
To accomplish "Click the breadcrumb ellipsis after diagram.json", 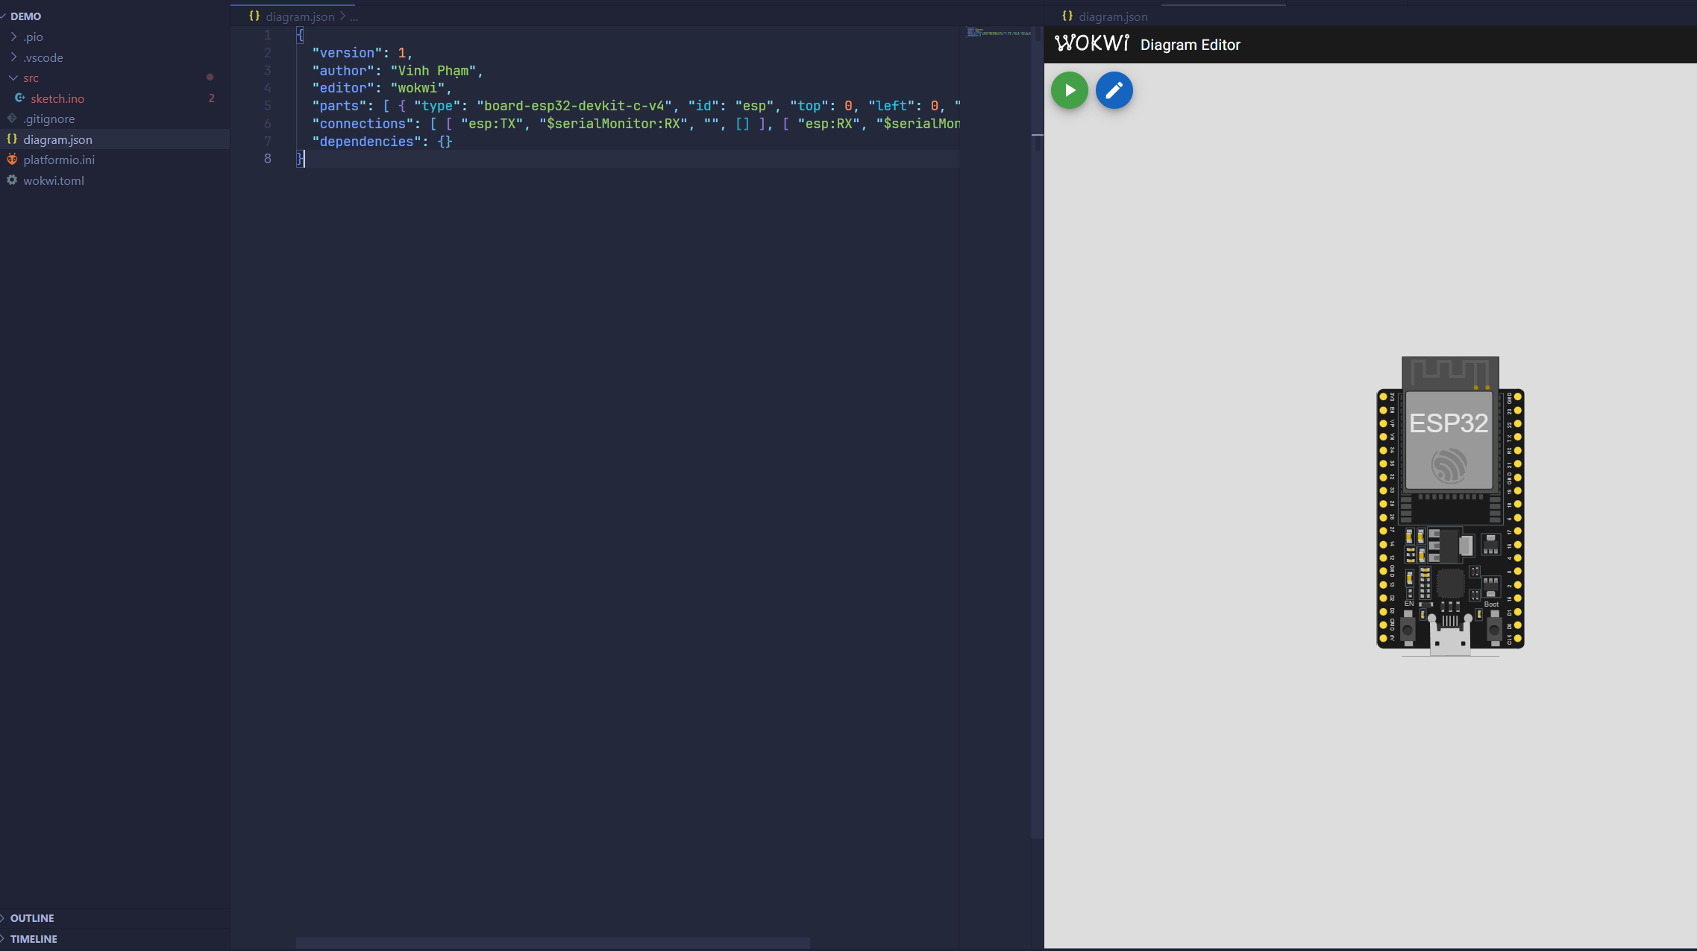I will (354, 16).
